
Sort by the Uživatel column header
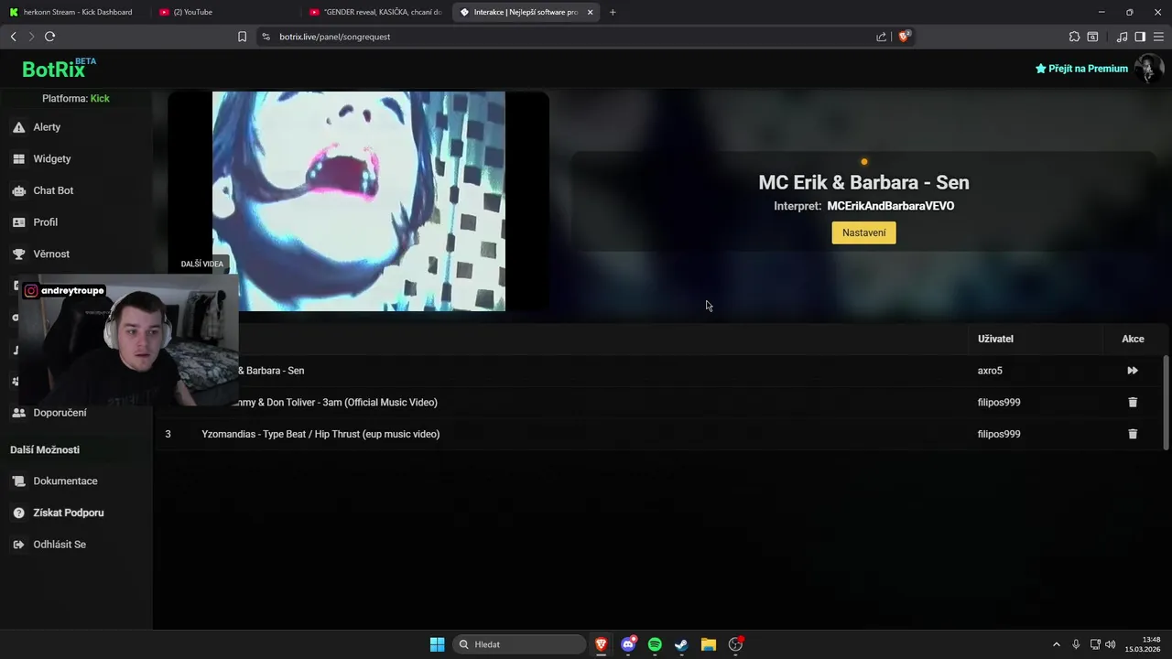pyautogui.click(x=995, y=339)
